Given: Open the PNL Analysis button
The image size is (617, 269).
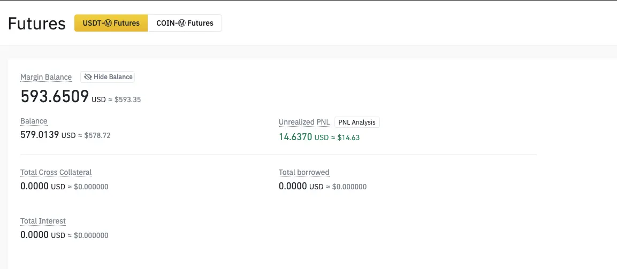Looking at the screenshot, I should pyautogui.click(x=357, y=122).
